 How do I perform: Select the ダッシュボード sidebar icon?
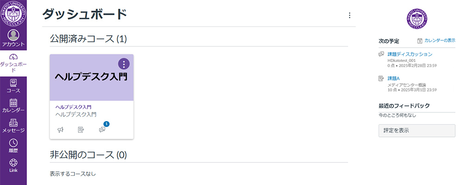[13, 56]
